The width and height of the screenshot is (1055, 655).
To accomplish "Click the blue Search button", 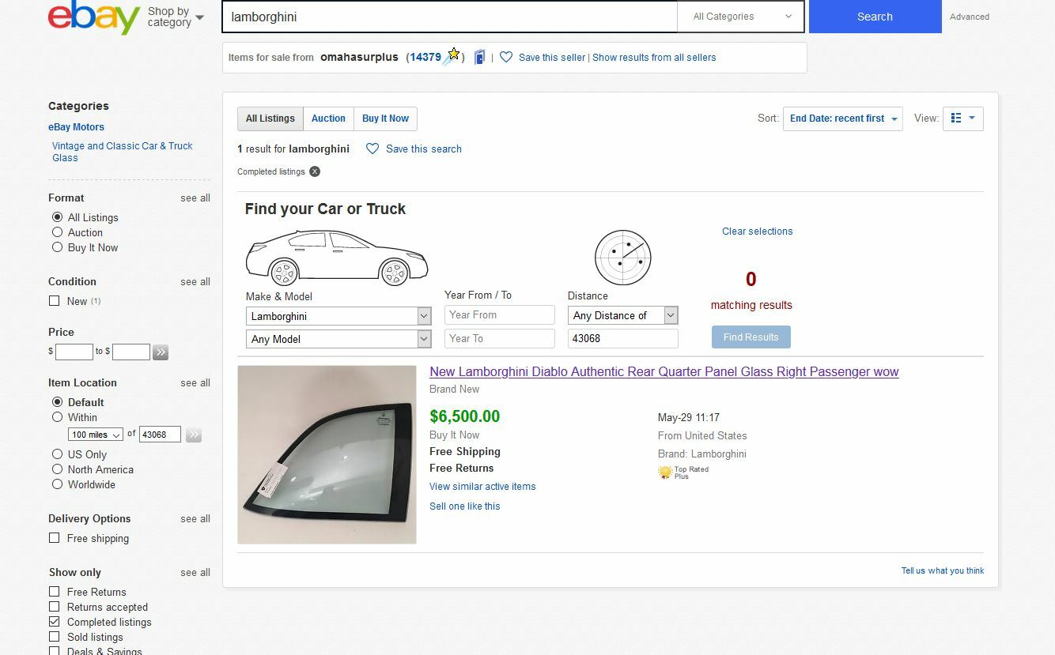I will (x=875, y=17).
